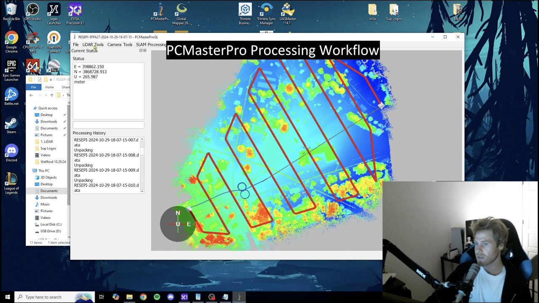This screenshot has height=303, width=539.
Task: Click the Up arrow in File Explorer
Action: [x=52, y=95]
